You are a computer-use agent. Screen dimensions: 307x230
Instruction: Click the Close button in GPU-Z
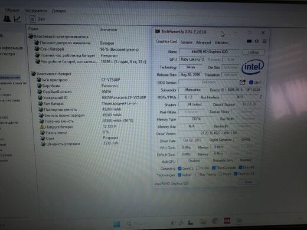point(248,182)
